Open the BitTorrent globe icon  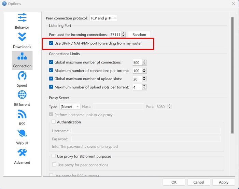tap(22, 94)
